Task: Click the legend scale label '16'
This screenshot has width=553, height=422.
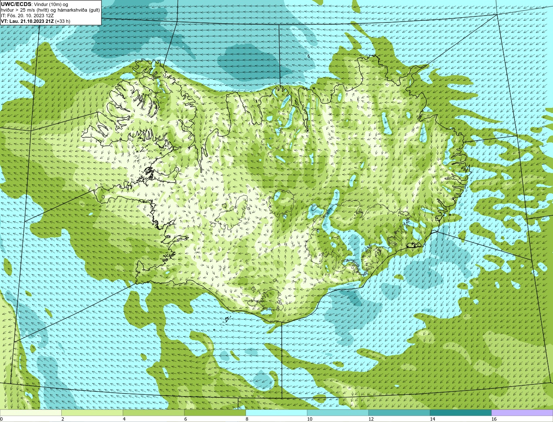Action: [x=493, y=419]
